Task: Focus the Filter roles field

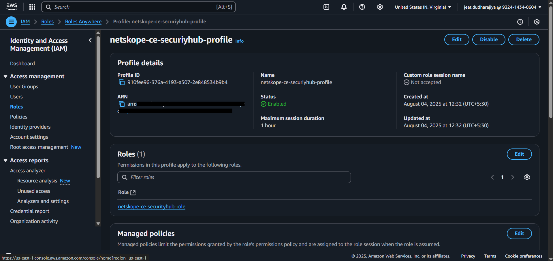Action: click(234, 177)
